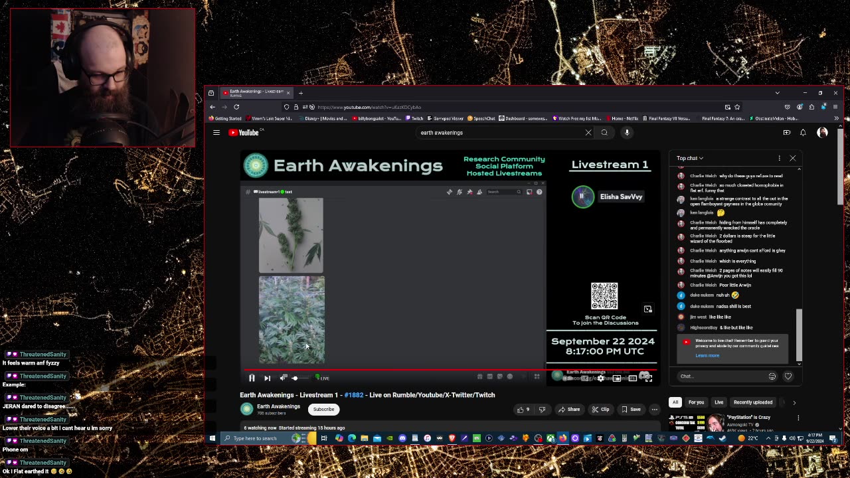Open YouTube notifications bell

(x=803, y=133)
